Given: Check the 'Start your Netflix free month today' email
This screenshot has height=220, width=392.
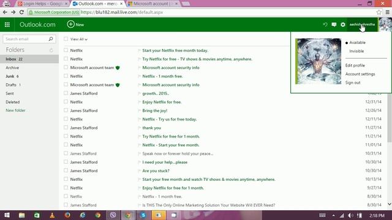Looking at the screenshot, I should tap(66, 50).
